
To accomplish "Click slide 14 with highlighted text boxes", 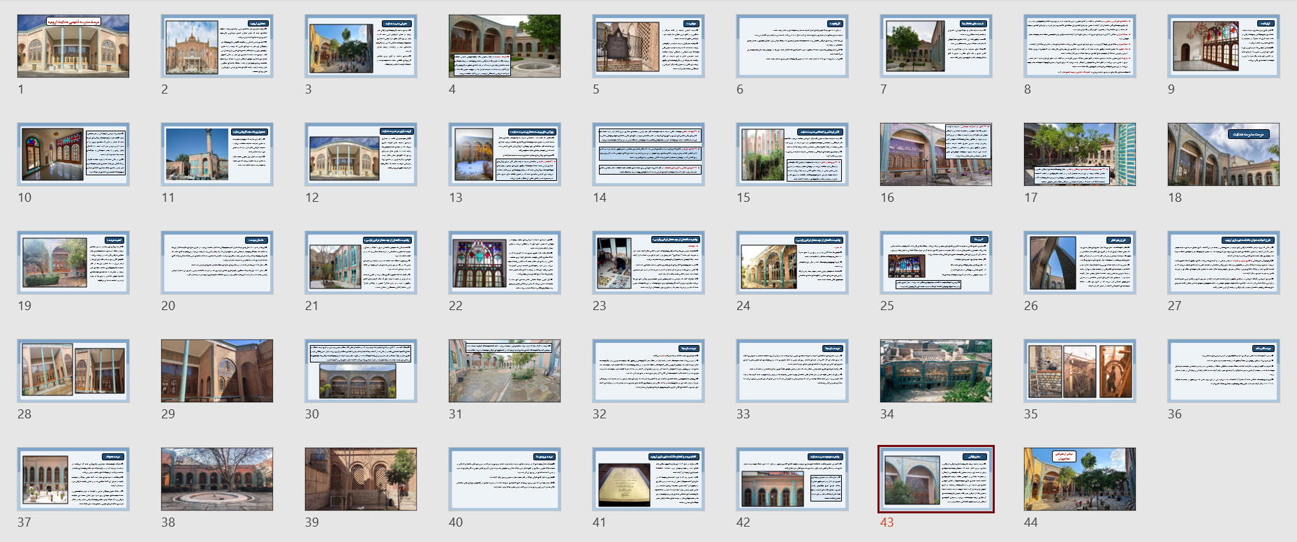I will pyautogui.click(x=648, y=154).
